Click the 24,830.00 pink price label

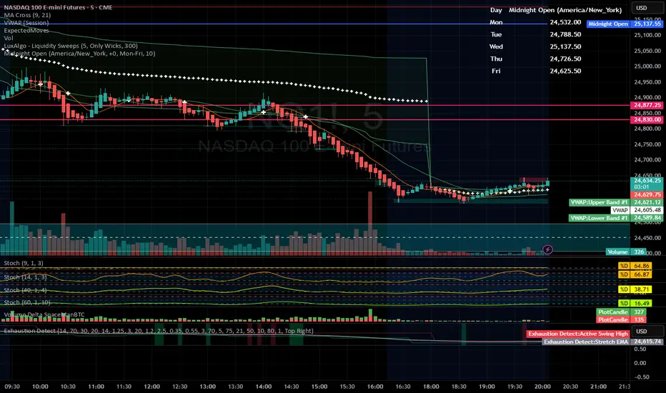pos(647,119)
